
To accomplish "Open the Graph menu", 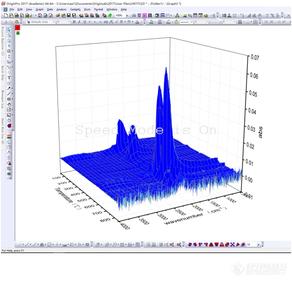I will click(39, 9).
